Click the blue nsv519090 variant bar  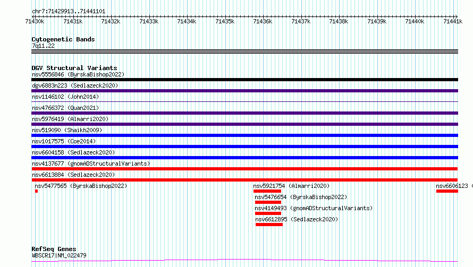coord(244,135)
